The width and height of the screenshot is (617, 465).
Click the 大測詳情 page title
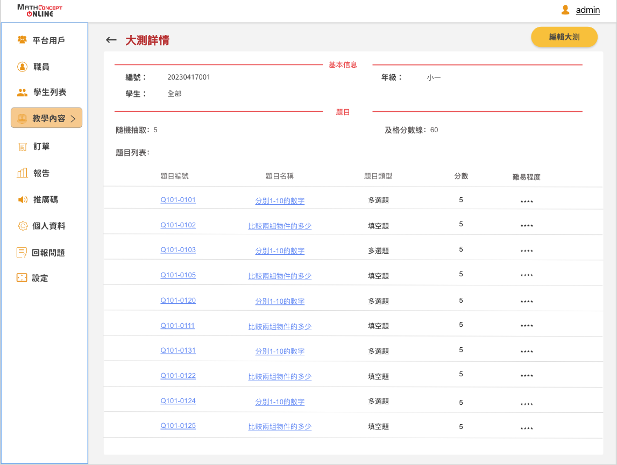coord(147,40)
